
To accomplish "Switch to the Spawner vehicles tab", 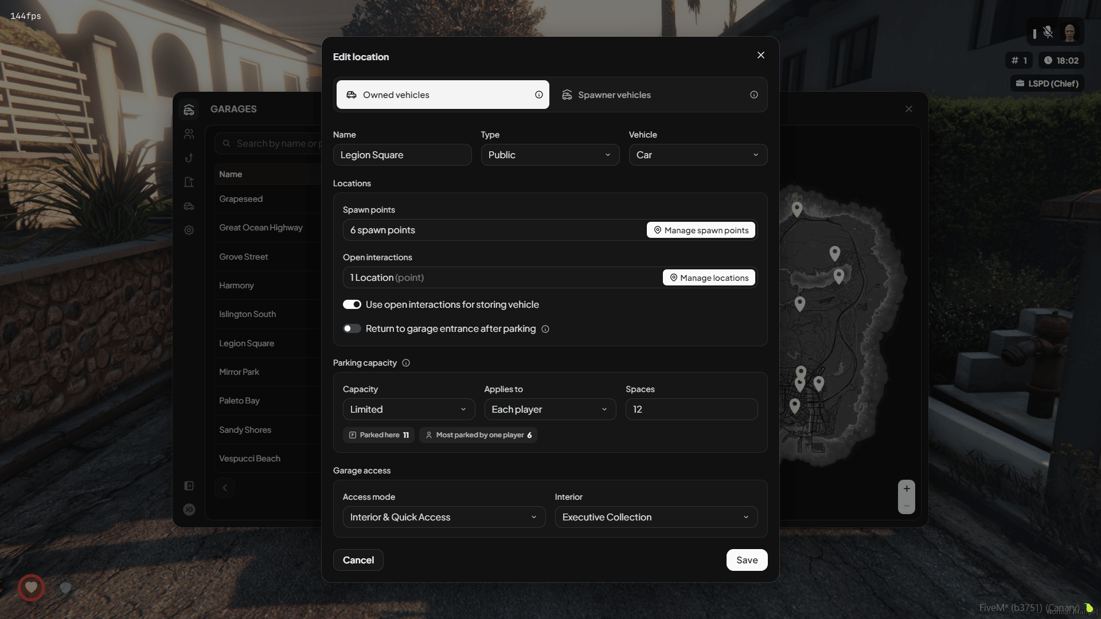I will 659,95.
